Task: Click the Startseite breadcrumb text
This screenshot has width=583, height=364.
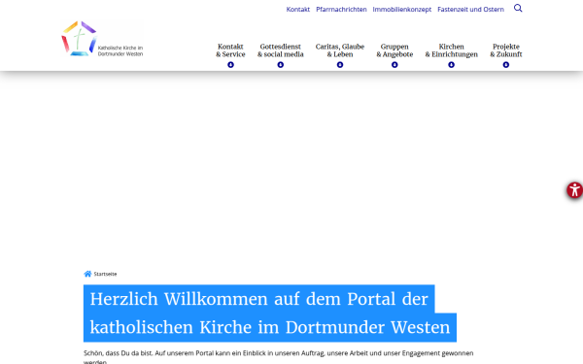Action: [x=105, y=274]
